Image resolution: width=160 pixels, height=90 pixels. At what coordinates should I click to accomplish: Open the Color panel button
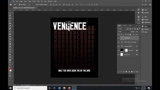[x=144, y=10]
